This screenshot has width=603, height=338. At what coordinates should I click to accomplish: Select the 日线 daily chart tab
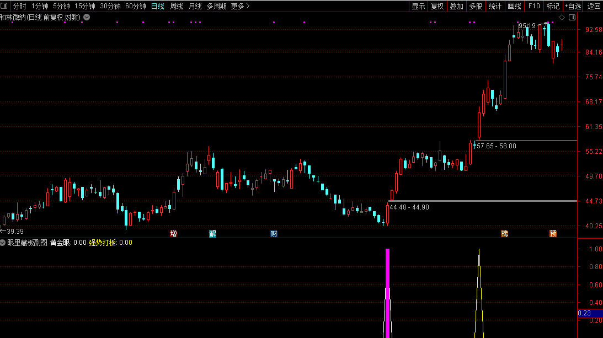click(x=158, y=6)
